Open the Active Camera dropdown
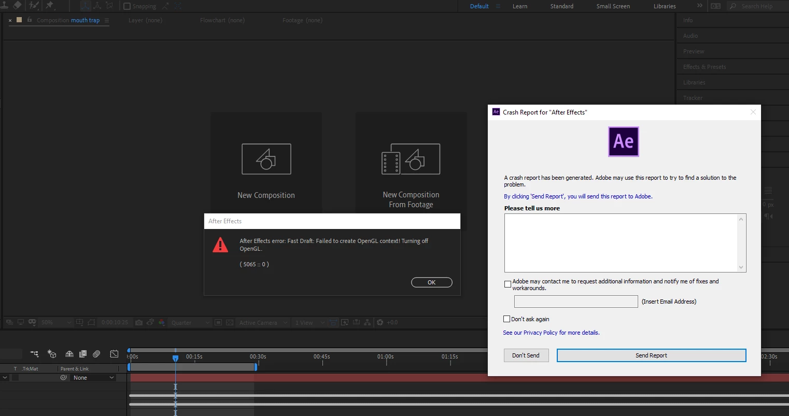Image resolution: width=789 pixels, height=416 pixels. [x=263, y=322]
